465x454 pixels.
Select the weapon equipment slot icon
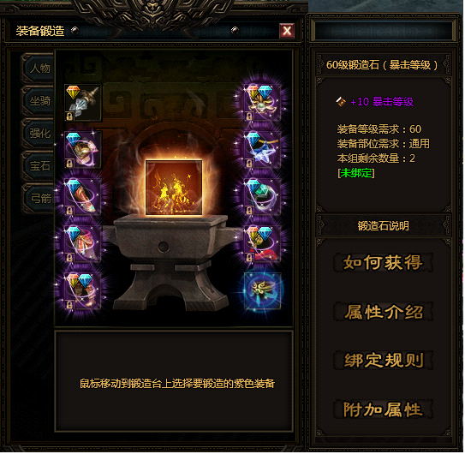(83, 103)
